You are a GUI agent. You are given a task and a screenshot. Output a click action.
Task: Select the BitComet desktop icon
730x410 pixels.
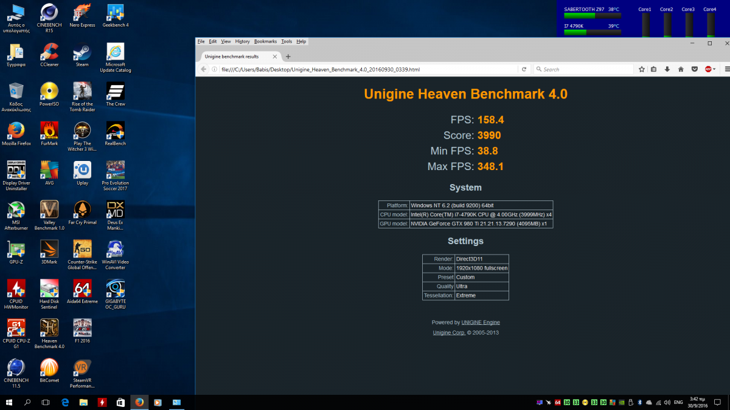(49, 371)
